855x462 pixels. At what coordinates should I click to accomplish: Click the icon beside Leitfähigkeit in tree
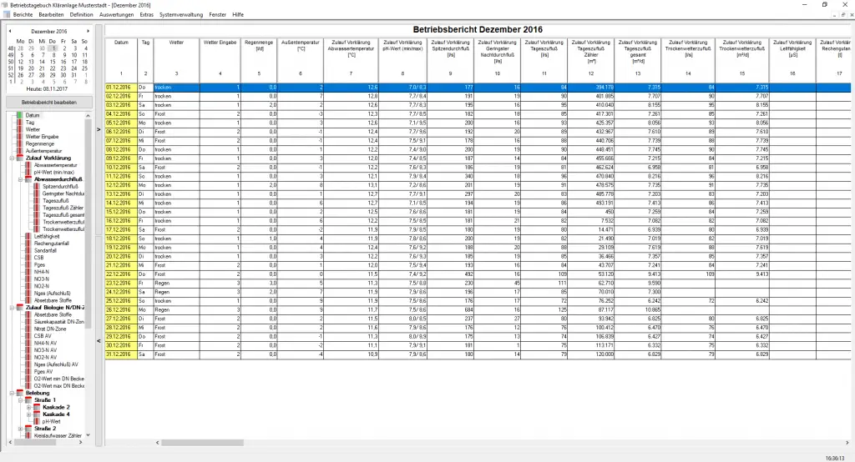pos(28,236)
